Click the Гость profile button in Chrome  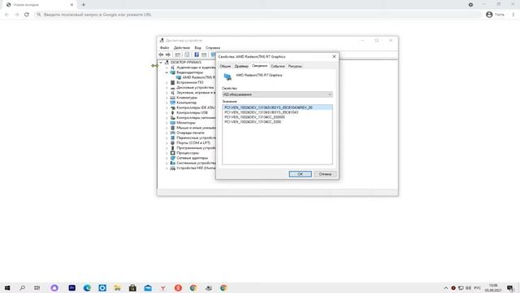pos(495,15)
